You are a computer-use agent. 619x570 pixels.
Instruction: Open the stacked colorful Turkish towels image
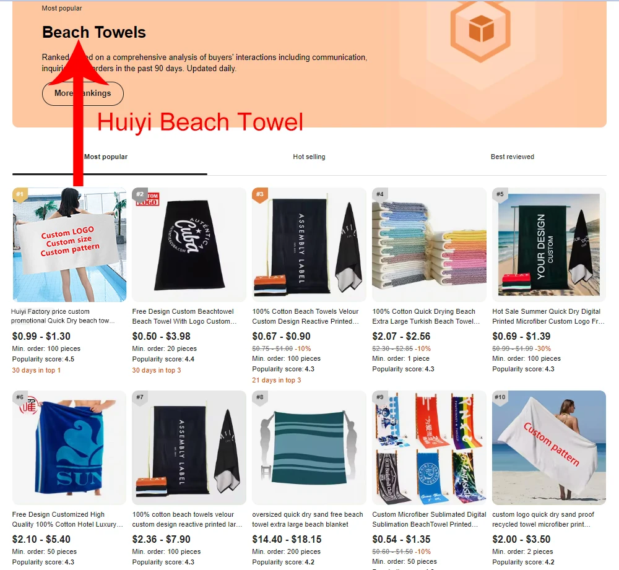pyautogui.click(x=429, y=244)
